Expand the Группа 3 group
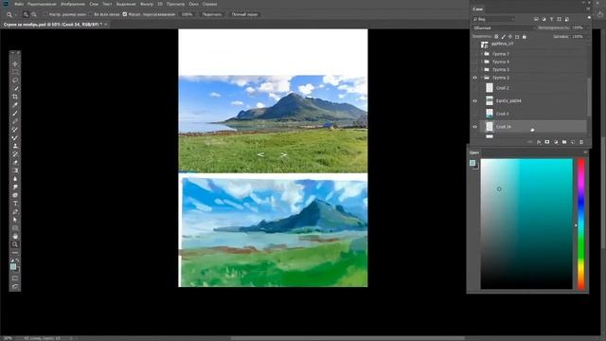The height and width of the screenshot is (341, 606). click(x=482, y=69)
